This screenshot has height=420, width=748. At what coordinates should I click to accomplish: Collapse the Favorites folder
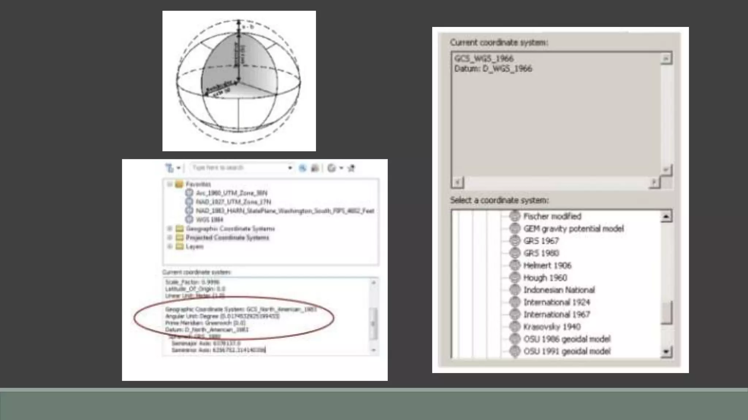170,184
